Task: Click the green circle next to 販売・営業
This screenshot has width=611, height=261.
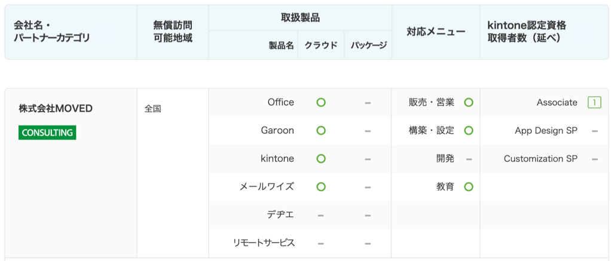Action: 469,103
